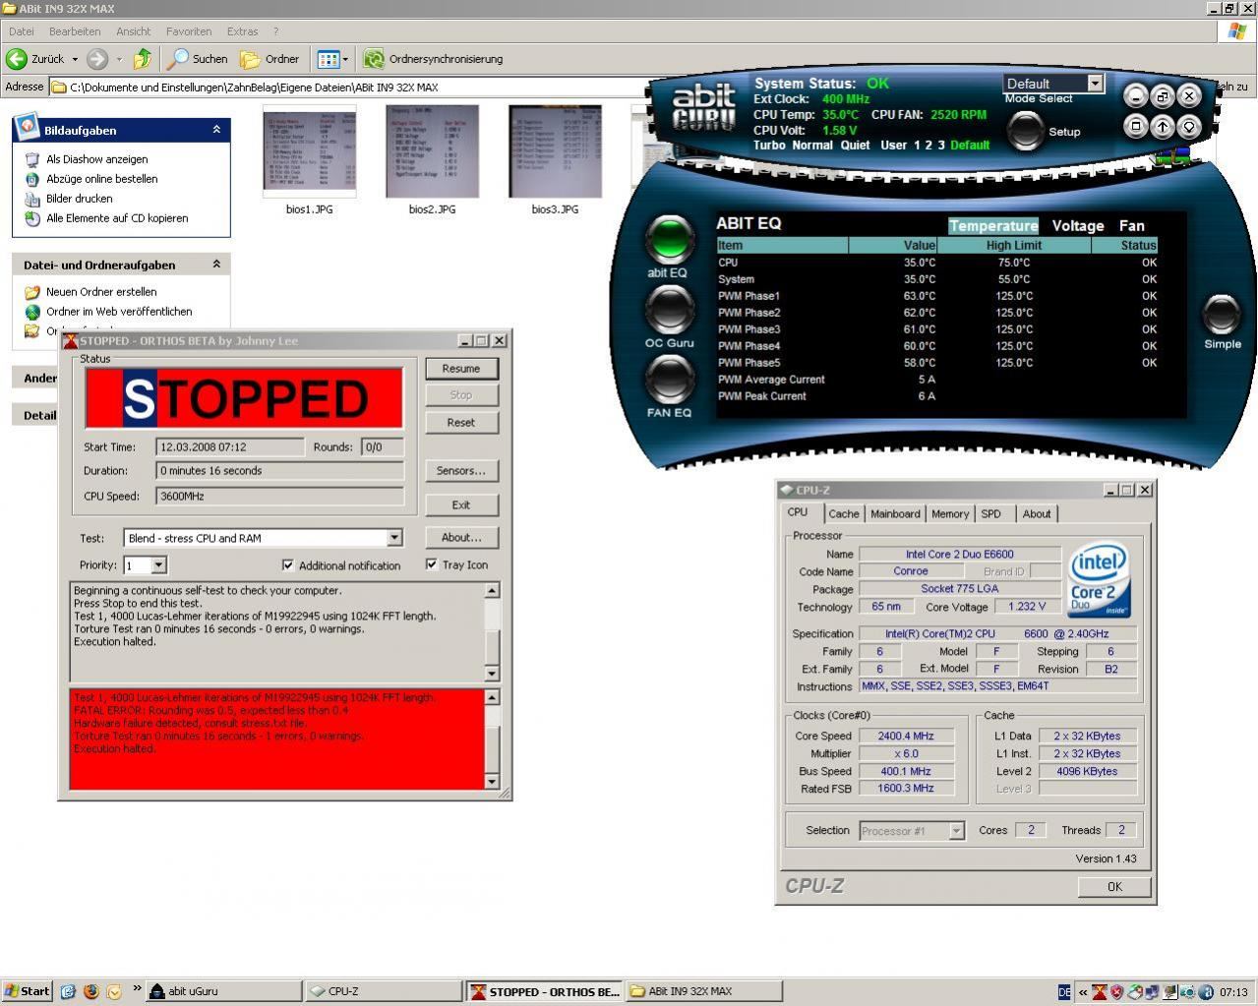Click red error log scrollbar up arrow
This screenshot has width=1258, height=1006.
click(x=492, y=697)
